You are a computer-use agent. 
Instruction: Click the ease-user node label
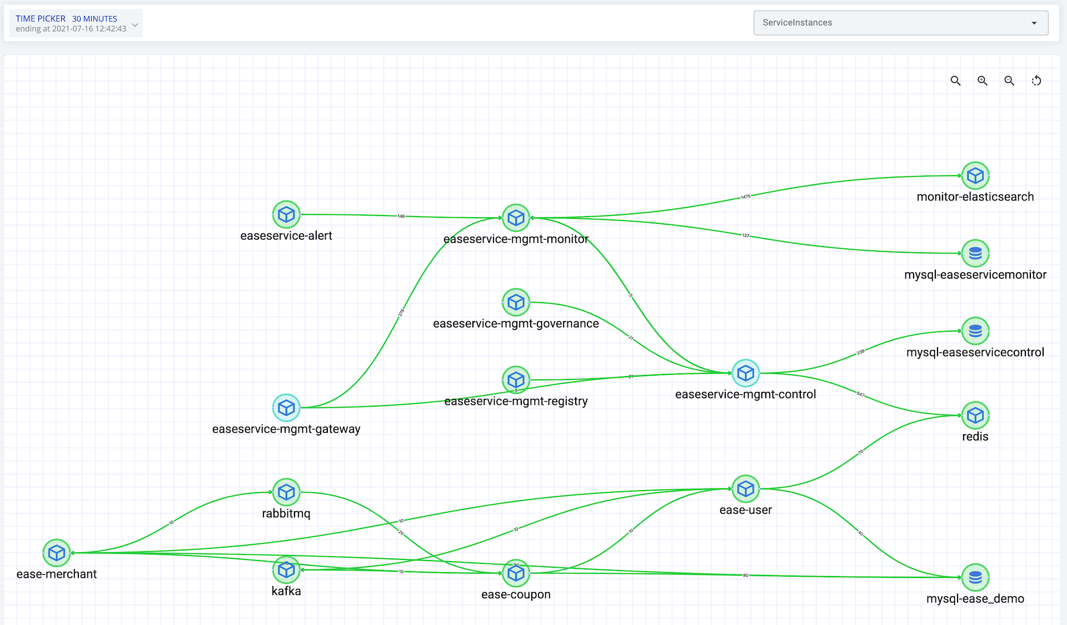(745, 510)
